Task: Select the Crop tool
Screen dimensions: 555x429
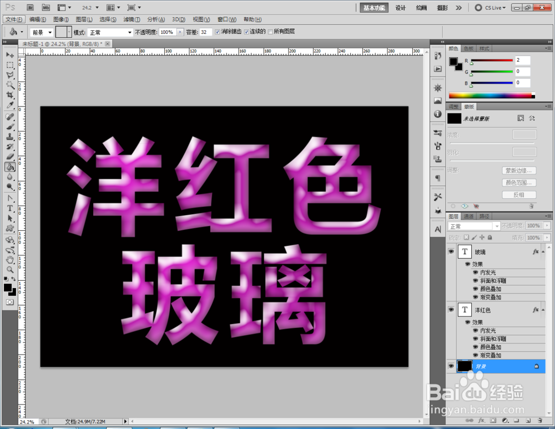Action: click(10, 95)
